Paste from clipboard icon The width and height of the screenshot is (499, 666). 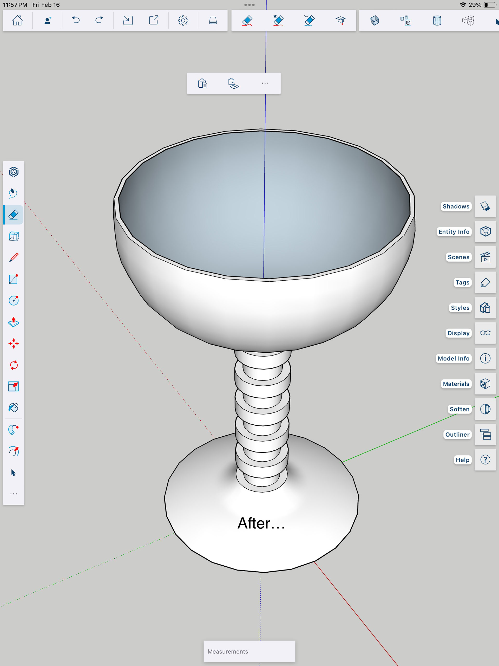(x=202, y=83)
